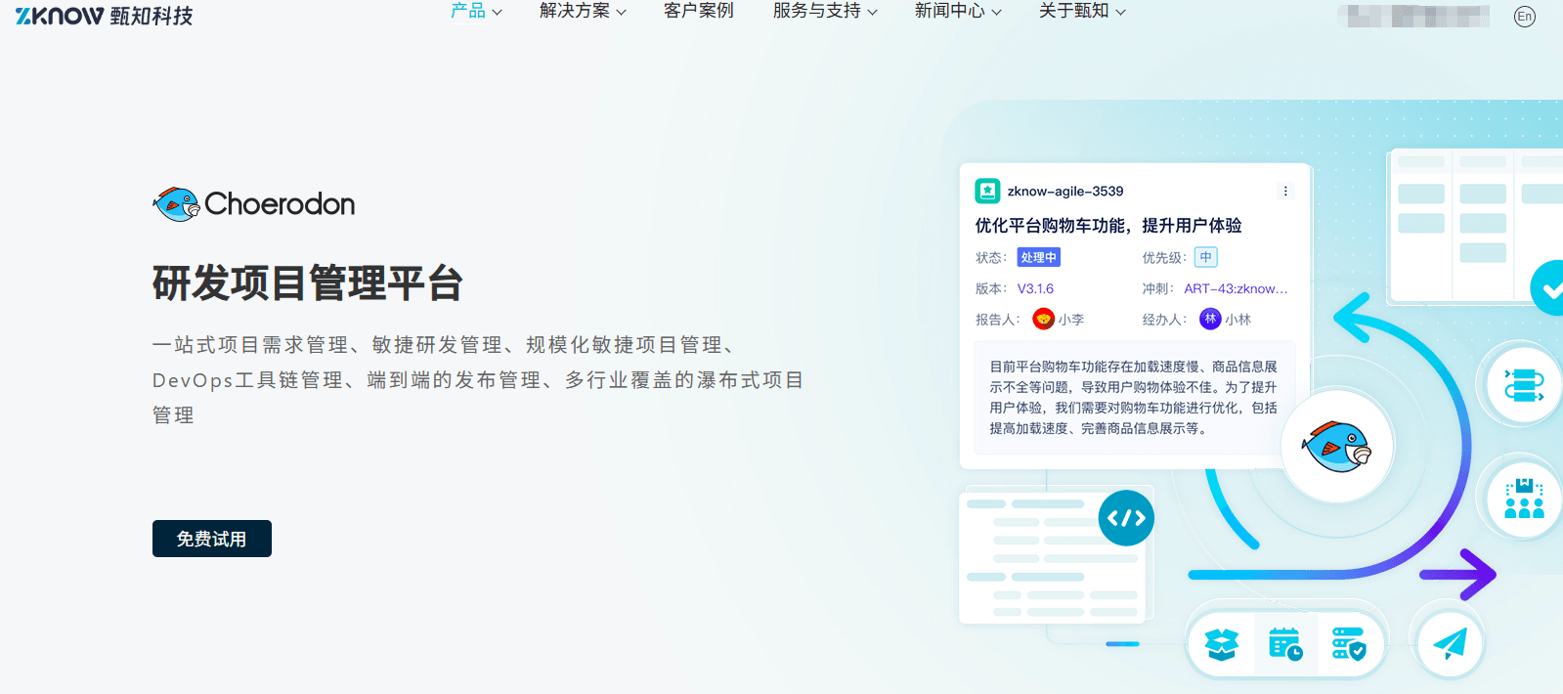The width and height of the screenshot is (1563, 694).
Task: Switch language with the En icon
Action: tap(1524, 16)
